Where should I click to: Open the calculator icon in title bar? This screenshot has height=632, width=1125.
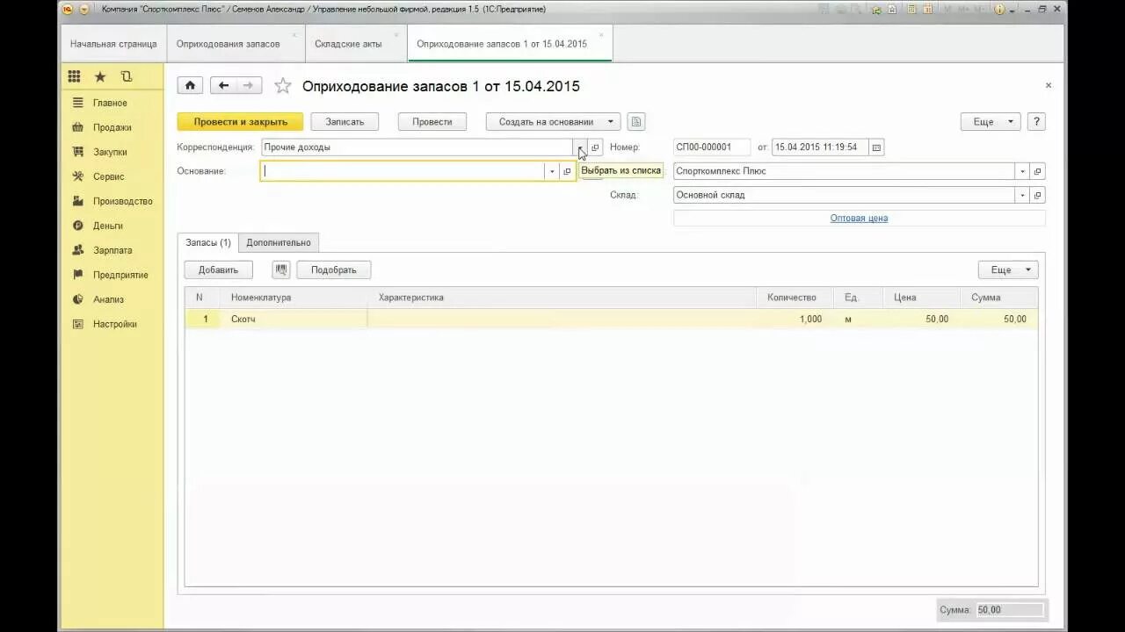tap(911, 9)
